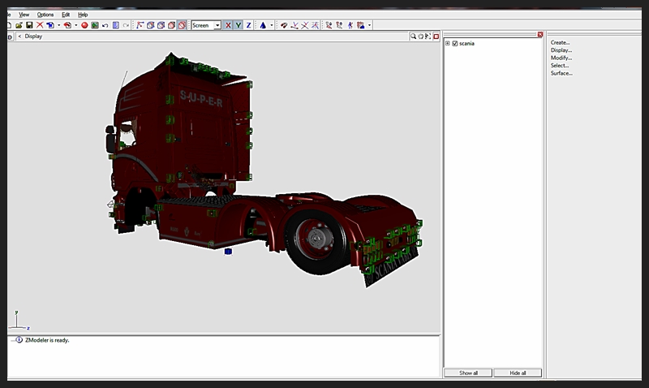Toggle the Y axis constraint
The width and height of the screenshot is (649, 388).
[238, 25]
